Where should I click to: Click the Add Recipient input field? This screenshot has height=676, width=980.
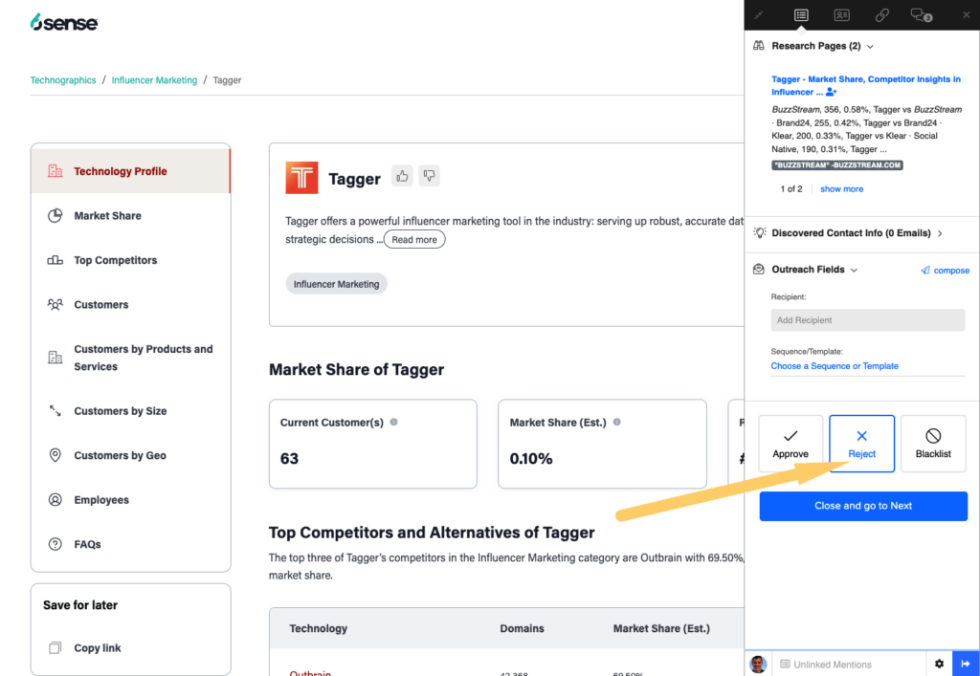click(x=868, y=320)
